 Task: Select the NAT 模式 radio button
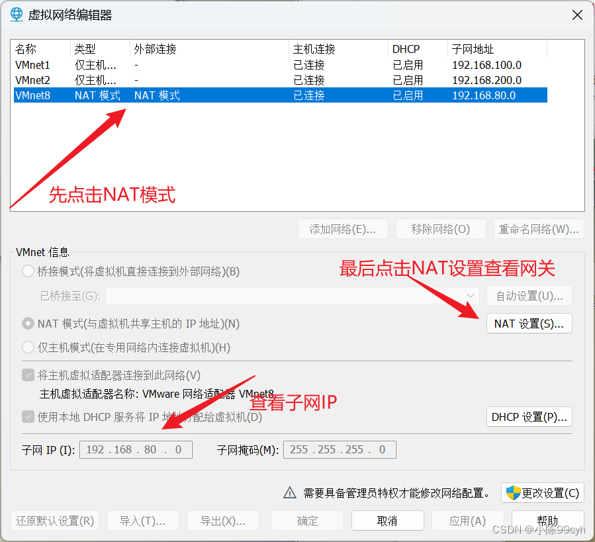[28, 324]
